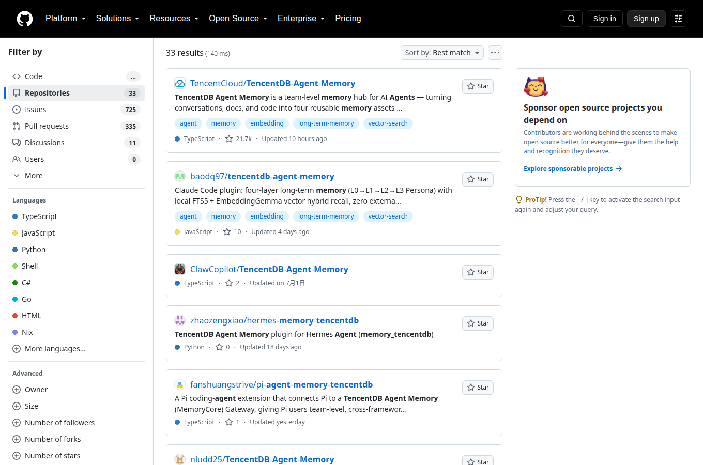Click agent topic tag on baodq97 repo
This screenshot has width=703, height=465.
pyautogui.click(x=188, y=216)
